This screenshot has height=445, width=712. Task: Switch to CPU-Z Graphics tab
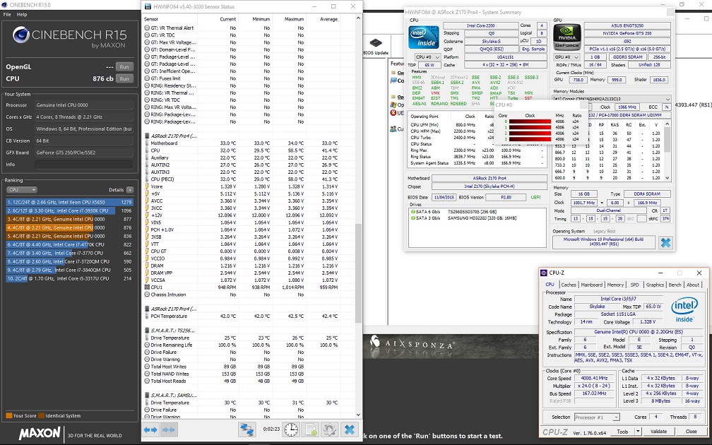(x=655, y=285)
